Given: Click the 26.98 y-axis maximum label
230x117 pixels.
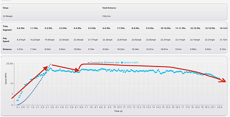Looking at the screenshot, I should click(9, 64).
